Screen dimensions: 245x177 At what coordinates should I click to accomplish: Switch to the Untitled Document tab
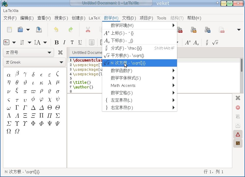pyautogui.click(x=87, y=53)
